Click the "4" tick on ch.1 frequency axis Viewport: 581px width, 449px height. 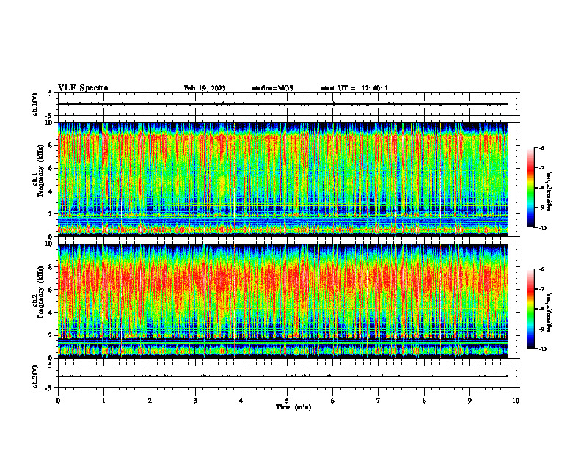pos(51,191)
